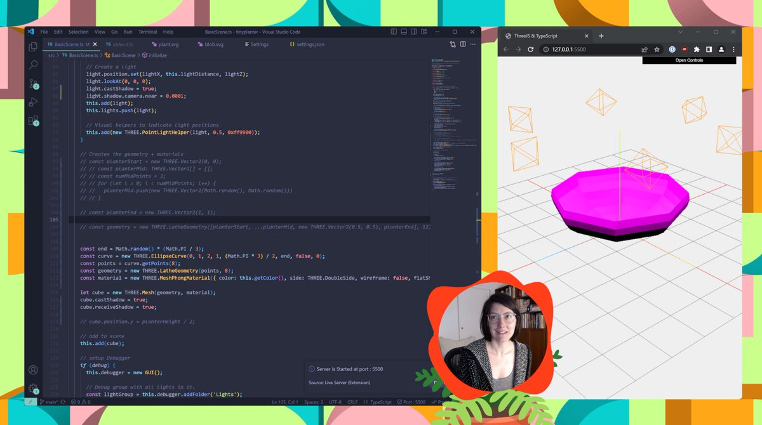The height and width of the screenshot is (425, 762).
Task: Open the Help menu in VS Code
Action: [x=168, y=32]
